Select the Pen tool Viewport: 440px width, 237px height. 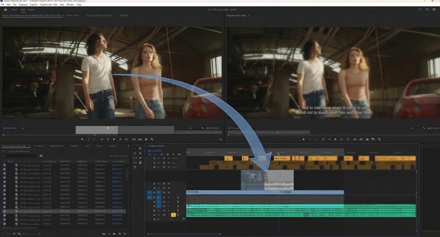click(140, 158)
